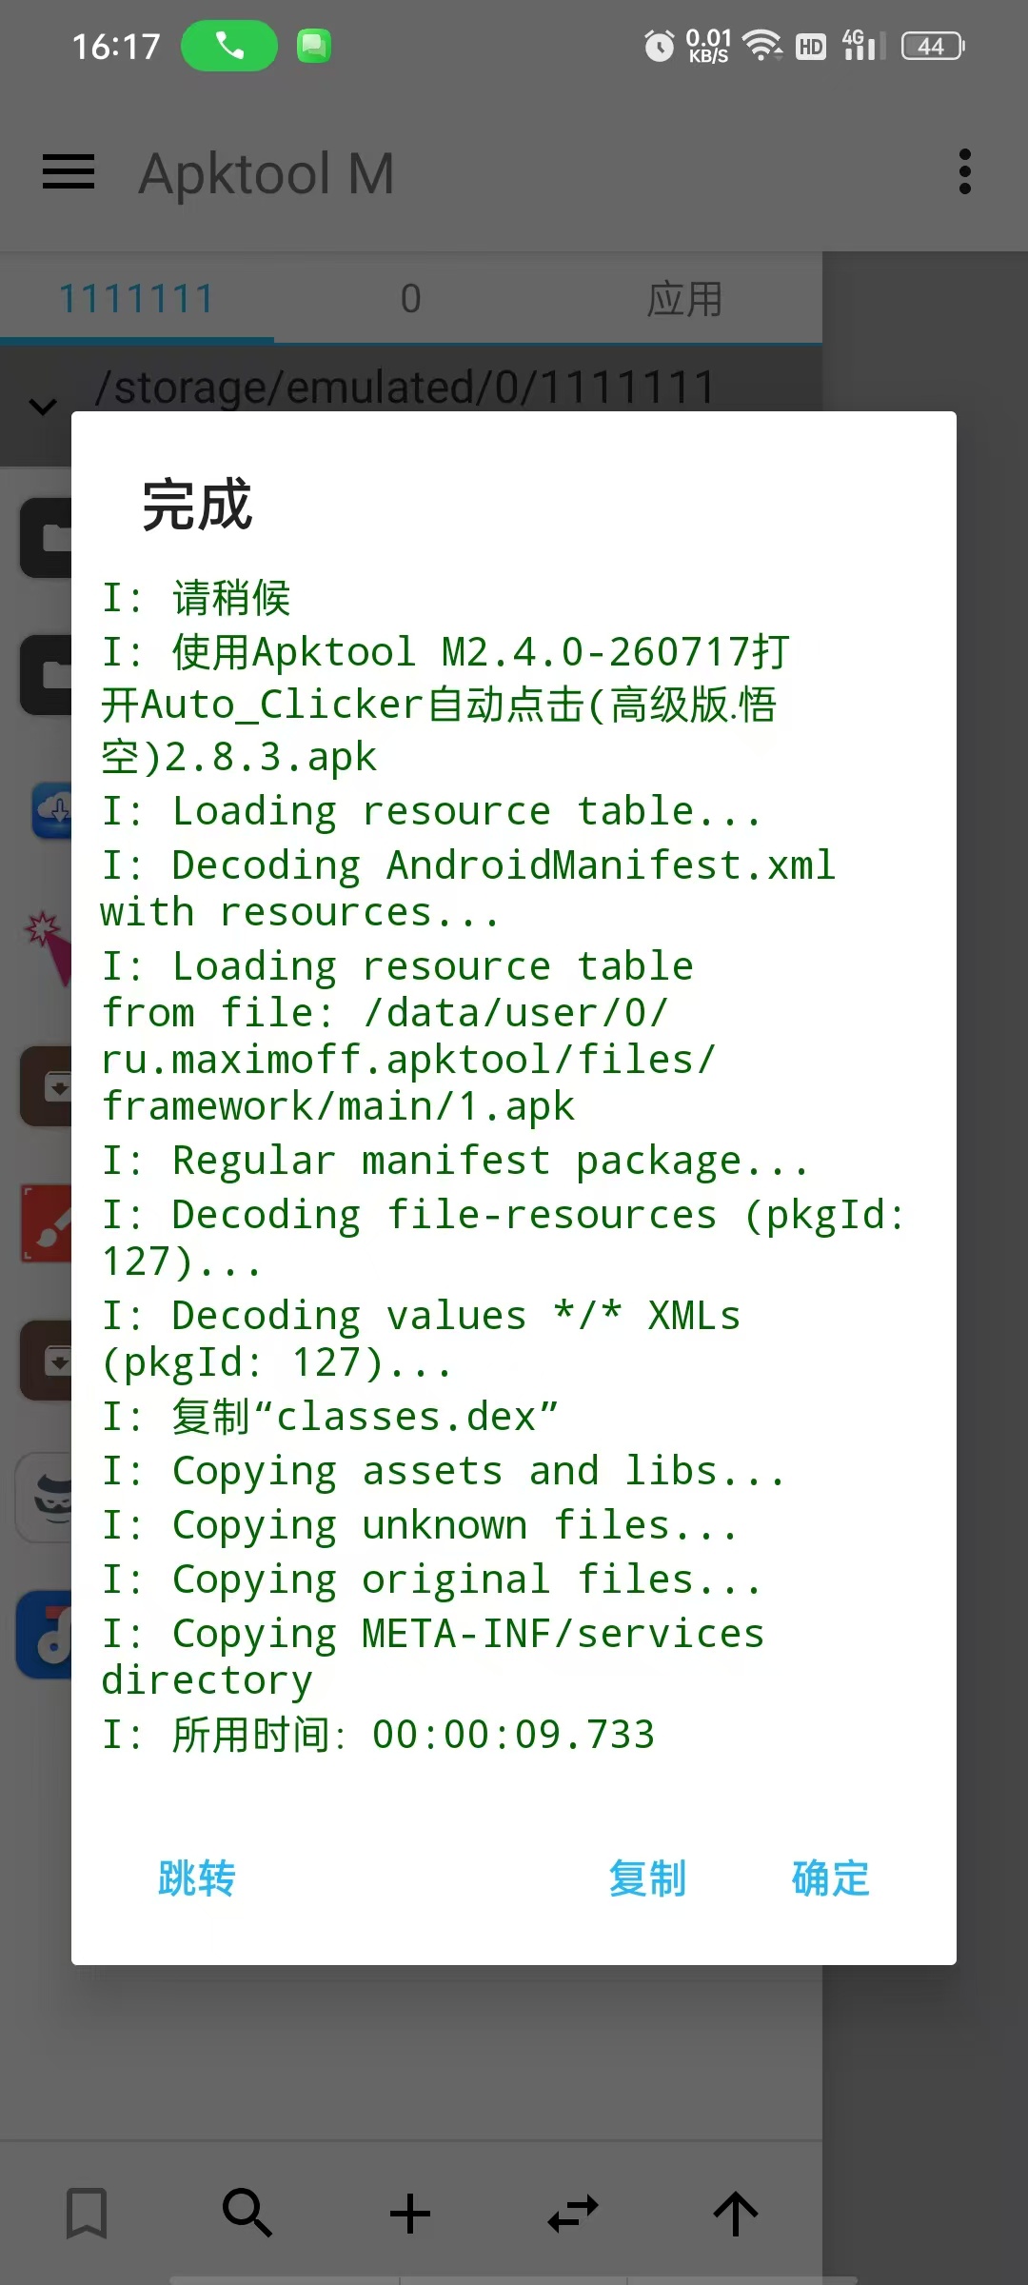Tap the TikTok app icon in list

tap(46, 1635)
